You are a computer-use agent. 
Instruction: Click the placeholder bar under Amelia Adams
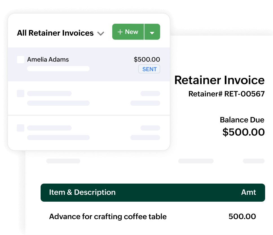(58, 69)
